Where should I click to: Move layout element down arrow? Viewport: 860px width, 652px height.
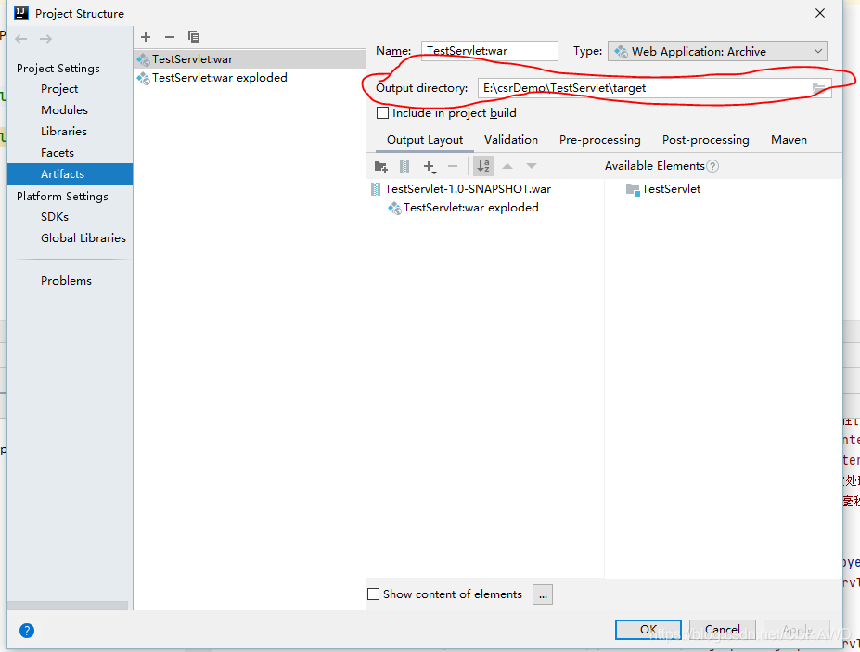click(x=531, y=166)
